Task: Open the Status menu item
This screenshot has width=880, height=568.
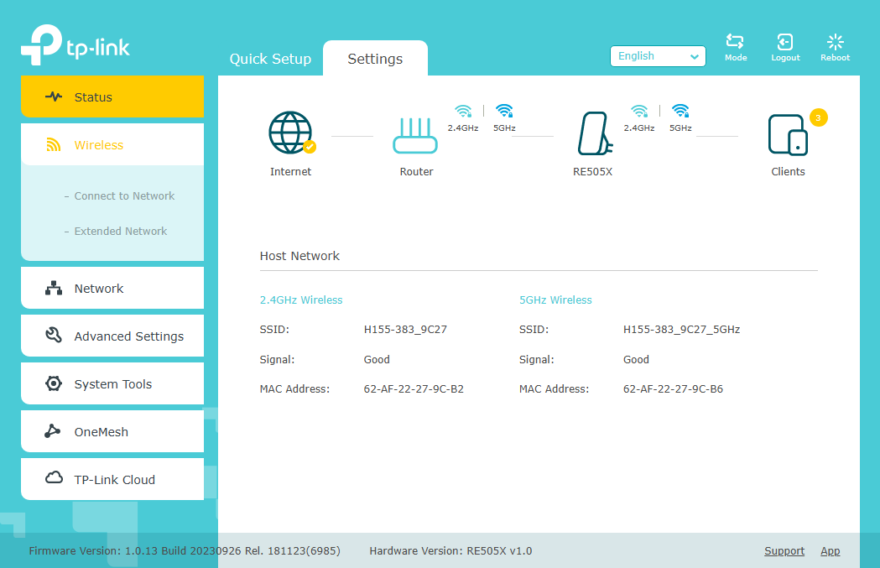Action: point(112,96)
